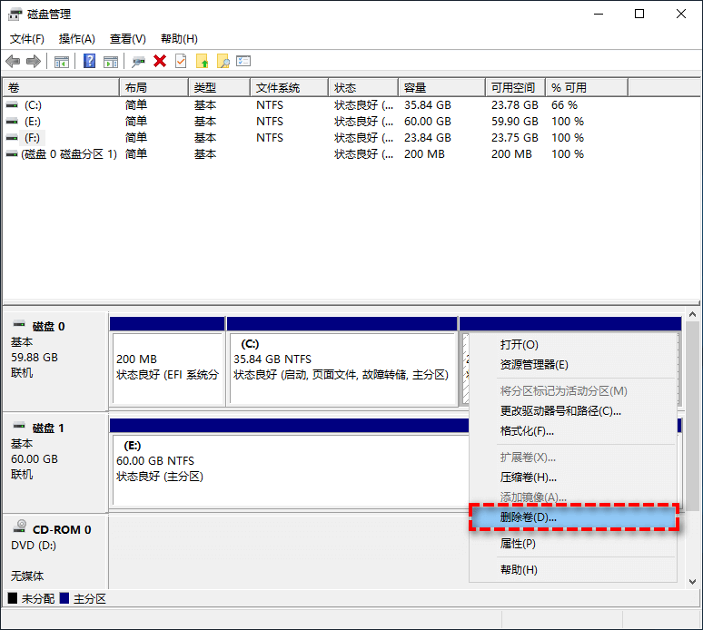This screenshot has width=703, height=630.
Task: Click the Forward arrow toolbar icon
Action: pyautogui.click(x=34, y=61)
